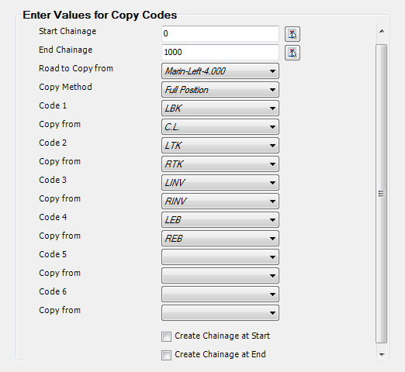This screenshot has height=372, width=405.
Task: Open Copy from dropdown showing C.L.
Action: click(x=220, y=127)
